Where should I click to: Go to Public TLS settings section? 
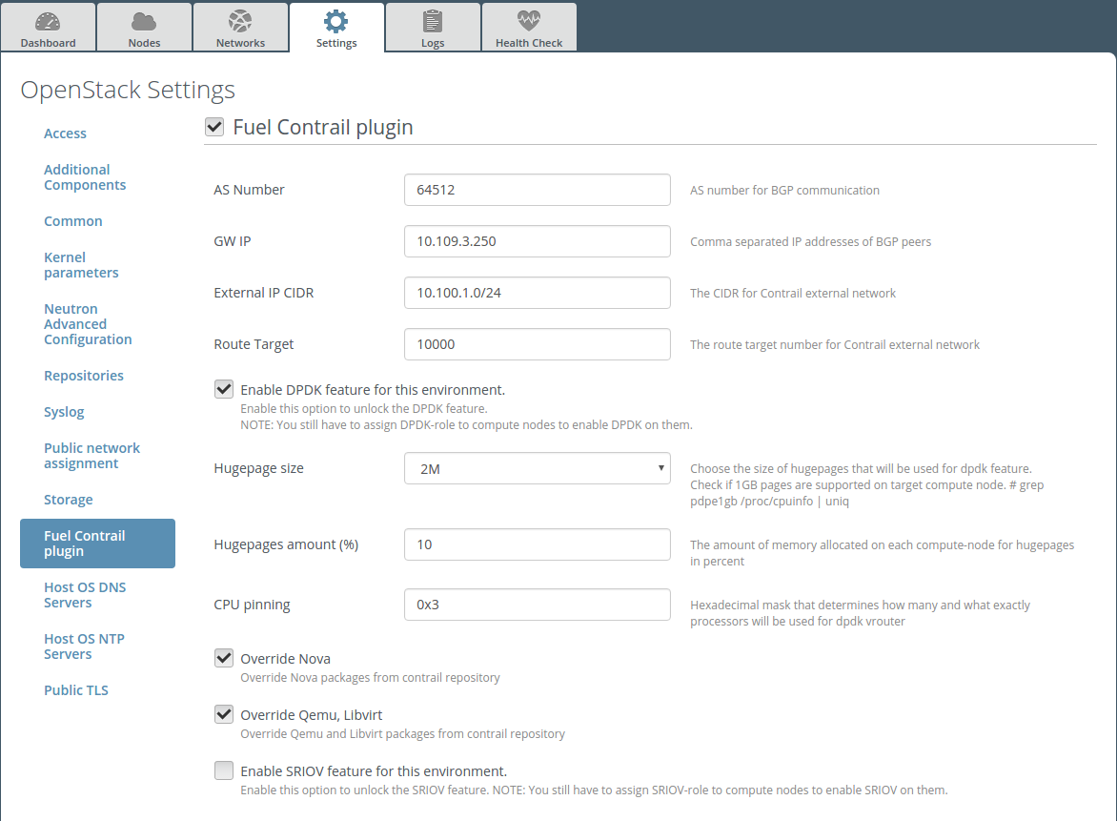pos(75,689)
